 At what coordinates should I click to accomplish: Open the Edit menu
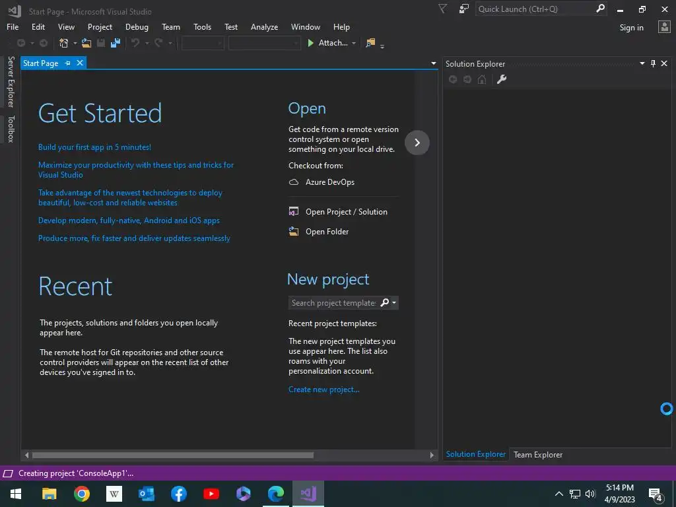click(38, 26)
